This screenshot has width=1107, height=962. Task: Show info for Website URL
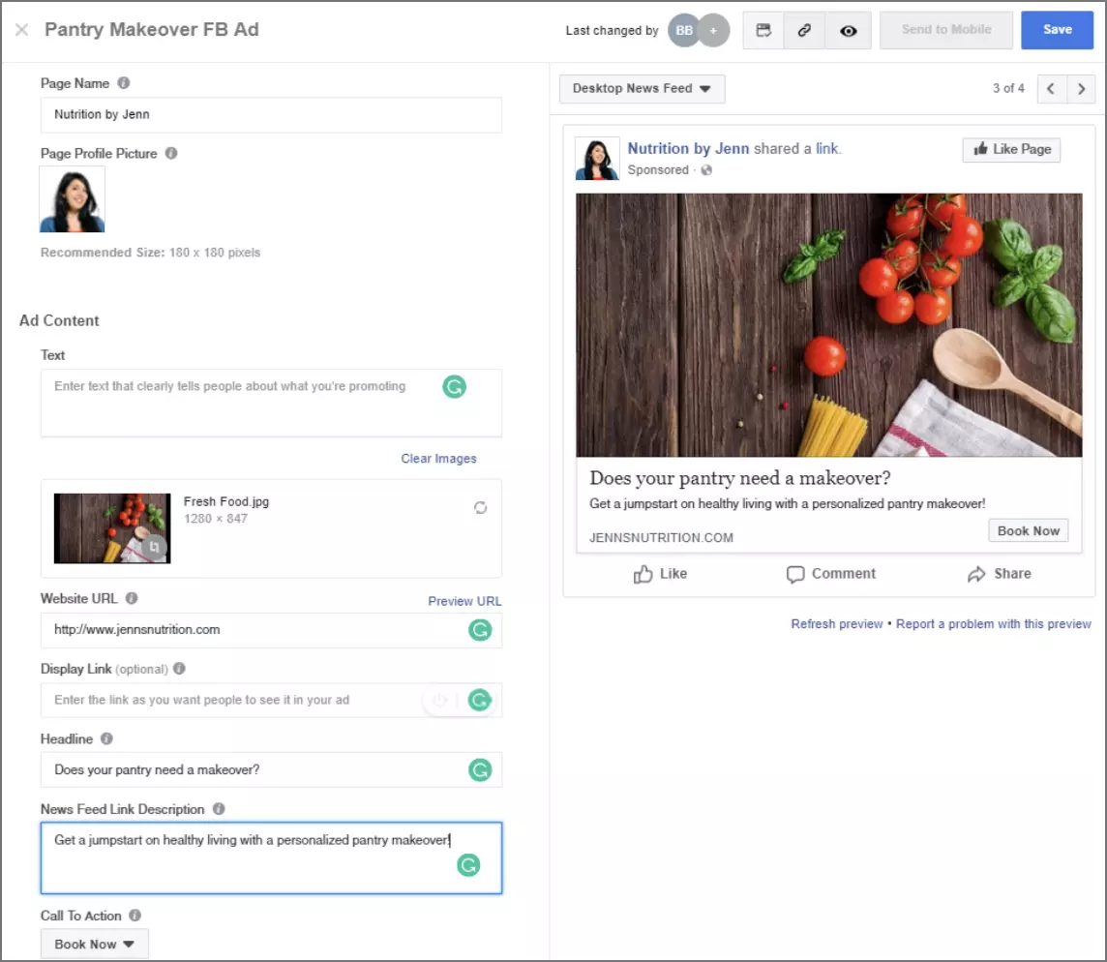coord(132,598)
